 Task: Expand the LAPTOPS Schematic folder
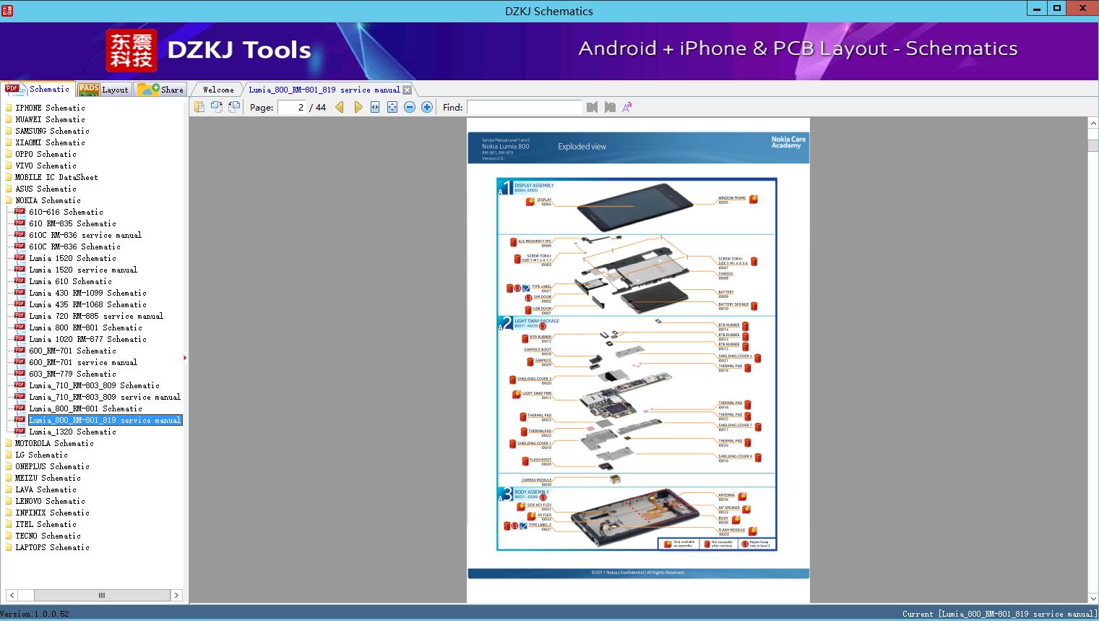pos(52,547)
